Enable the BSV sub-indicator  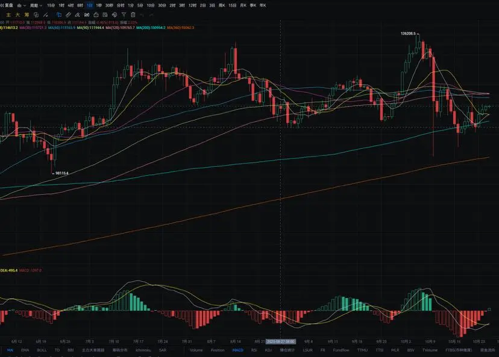411,350
